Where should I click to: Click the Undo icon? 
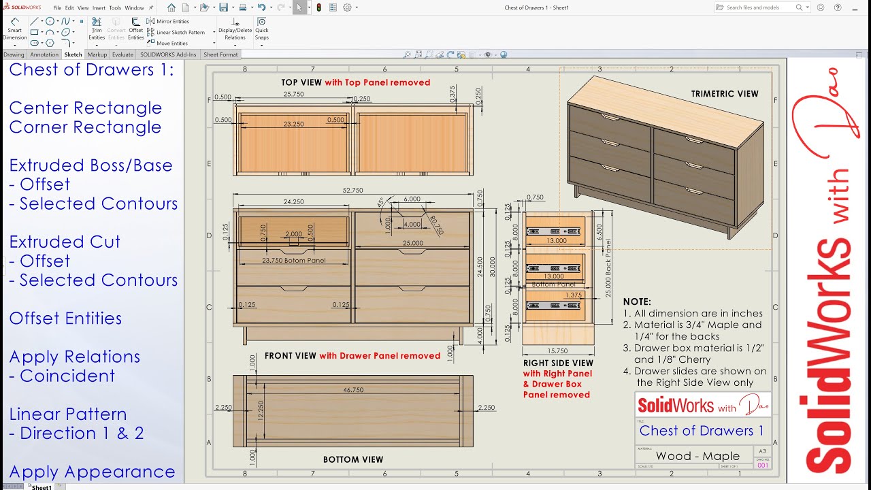click(261, 7)
